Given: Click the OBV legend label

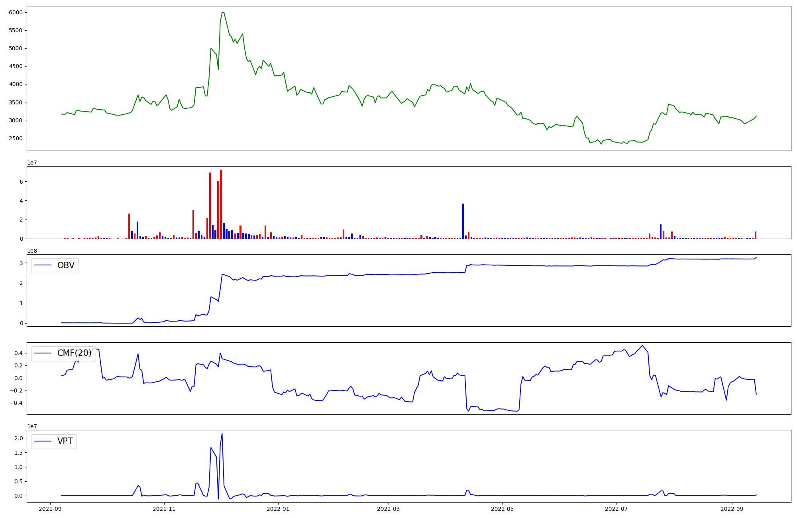Looking at the screenshot, I should 66,265.
